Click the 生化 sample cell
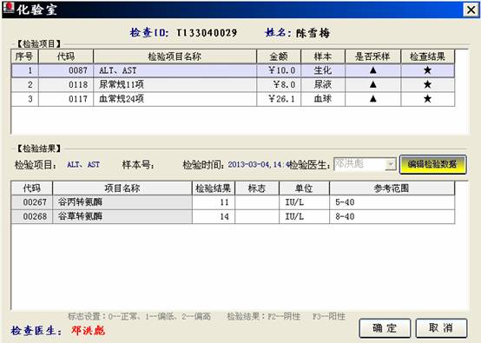This screenshot has height=343, width=481. (323, 70)
